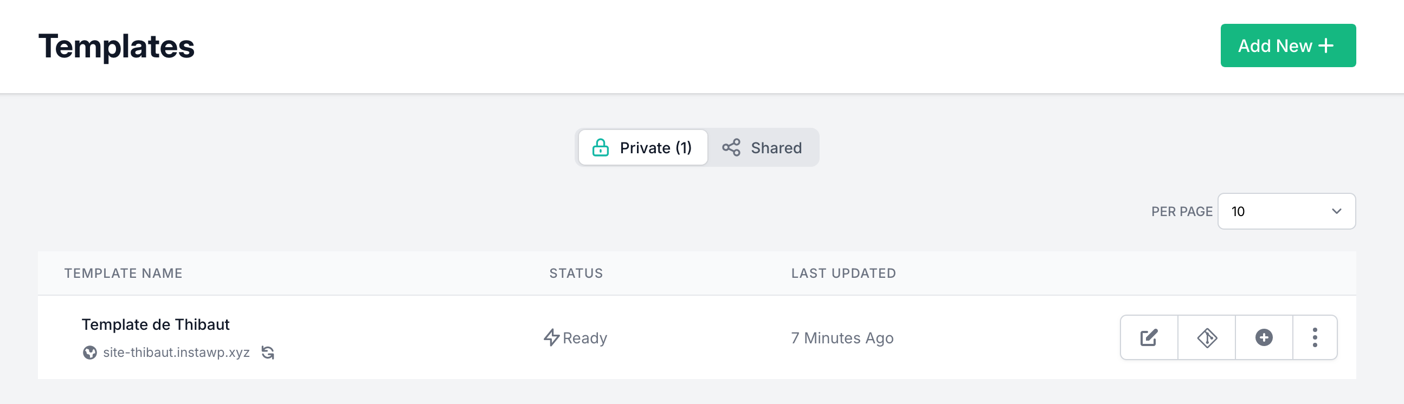This screenshot has width=1404, height=404.
Task: Click the plus icon to create site from template
Action: click(x=1264, y=337)
